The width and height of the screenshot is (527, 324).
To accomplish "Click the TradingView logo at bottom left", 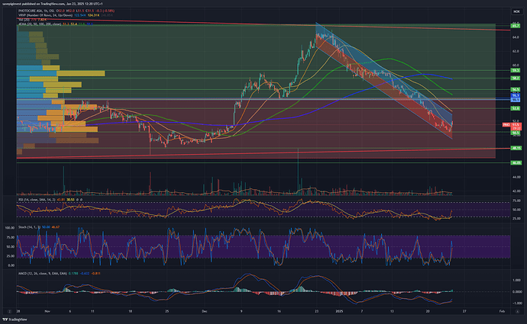I will 15,319.
